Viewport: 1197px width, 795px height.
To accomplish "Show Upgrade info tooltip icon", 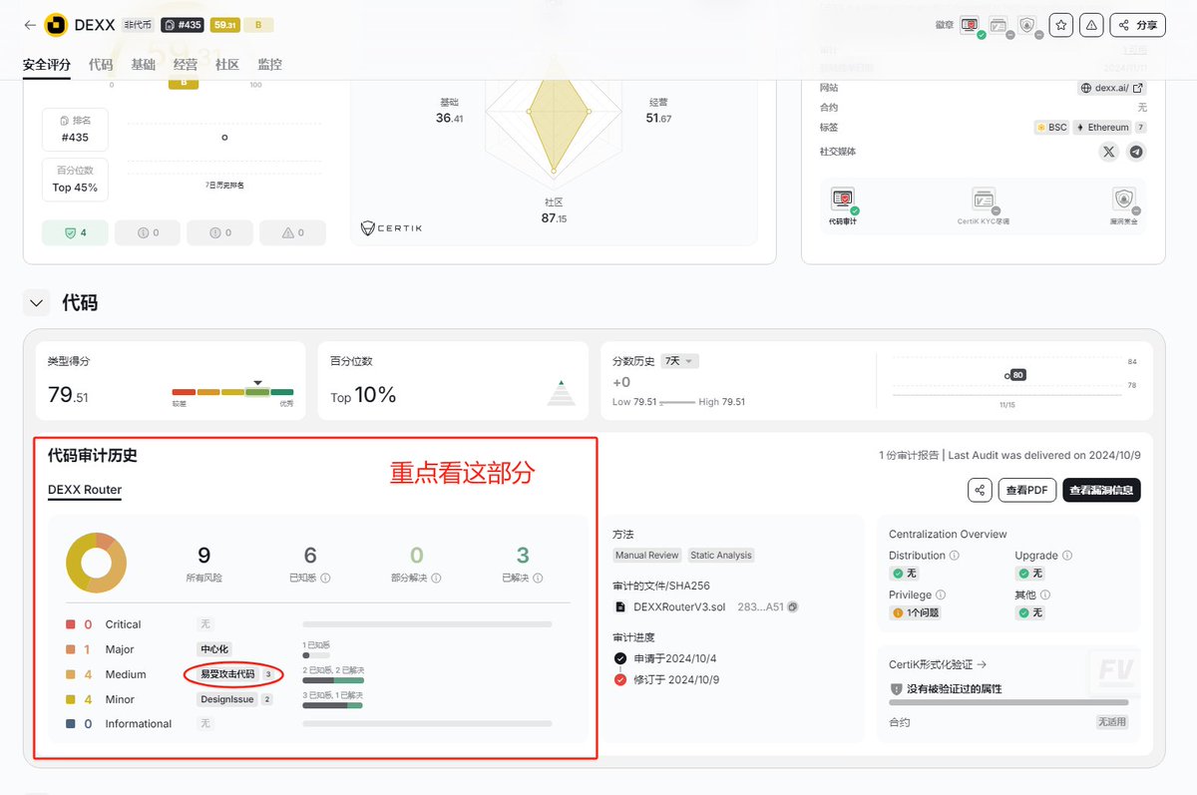I will pos(1067,556).
